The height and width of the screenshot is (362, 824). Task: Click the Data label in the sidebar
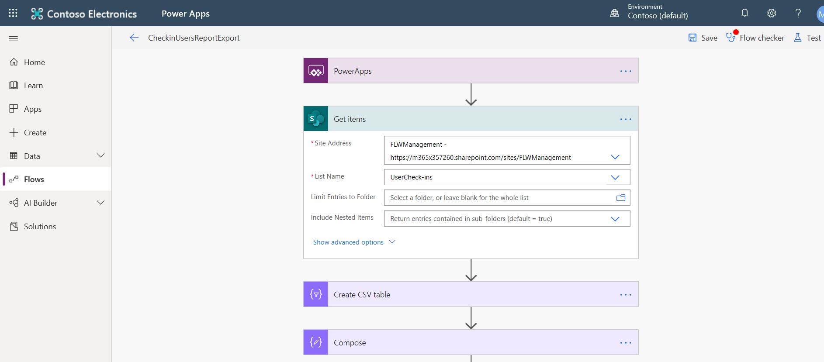point(32,156)
